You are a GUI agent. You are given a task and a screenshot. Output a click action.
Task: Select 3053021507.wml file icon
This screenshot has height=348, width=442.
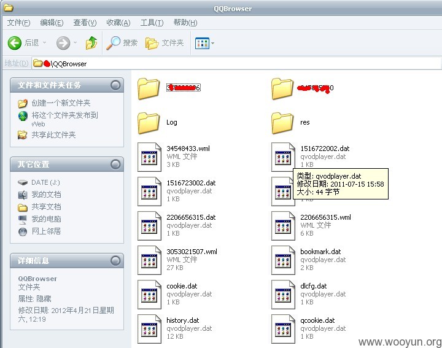149,260
